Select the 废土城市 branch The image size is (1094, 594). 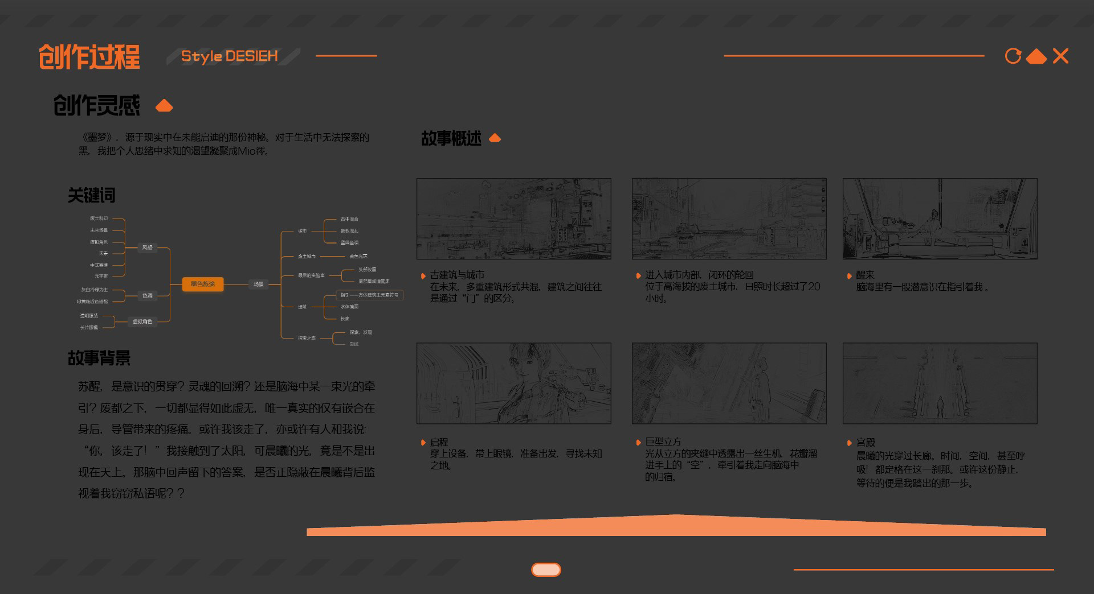coord(307,257)
